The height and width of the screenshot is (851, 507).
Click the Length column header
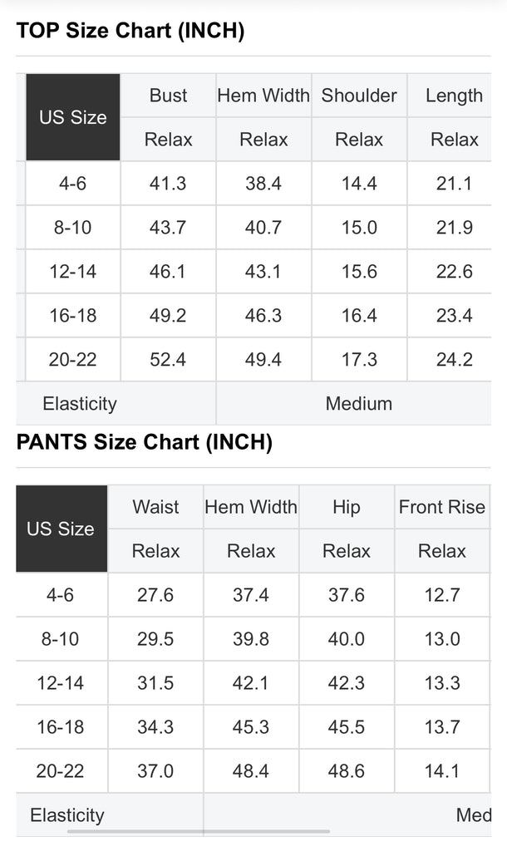pos(454,96)
